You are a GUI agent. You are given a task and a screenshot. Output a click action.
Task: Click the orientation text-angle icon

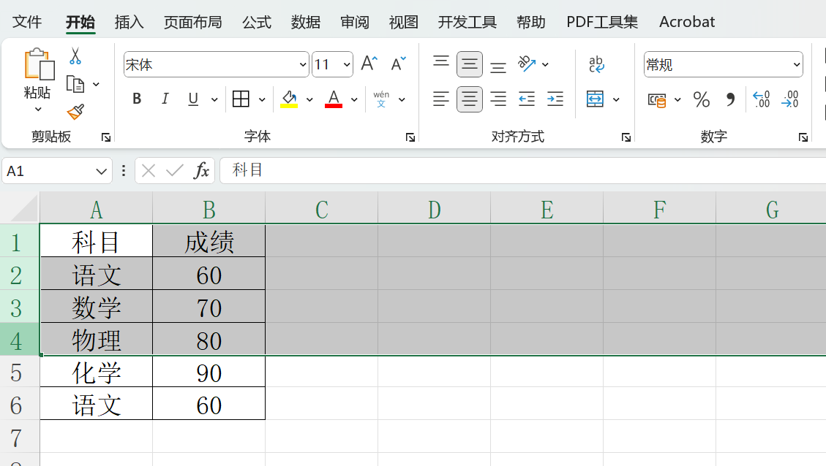click(526, 64)
